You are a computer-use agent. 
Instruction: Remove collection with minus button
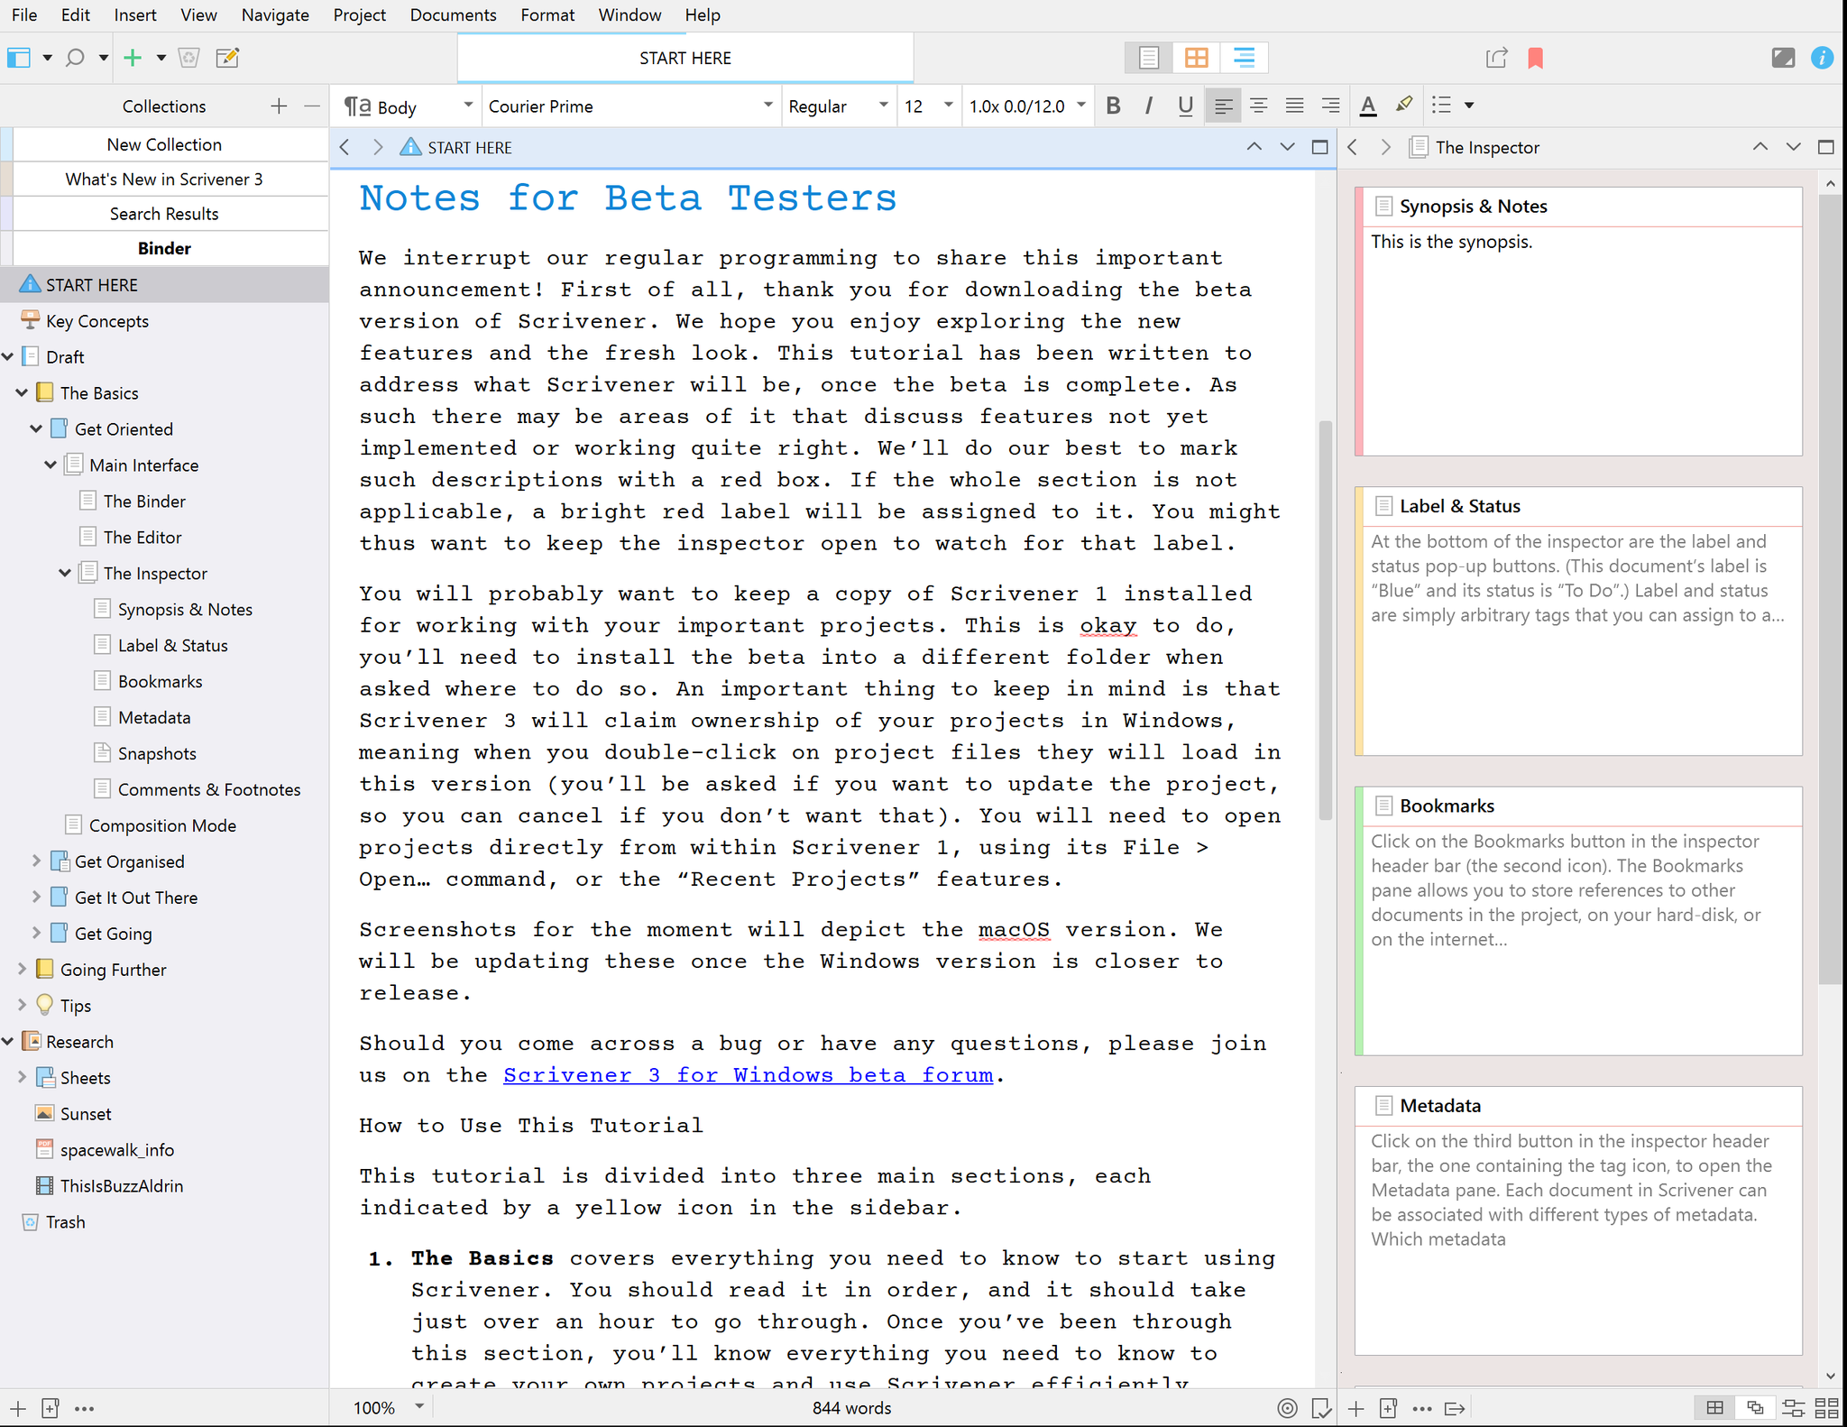(x=312, y=106)
